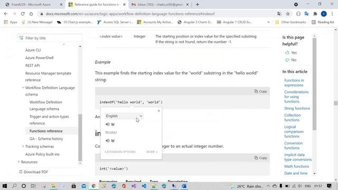338x190 pixels.
Task: Copy the int('<value>') code sample
Action: (260, 158)
